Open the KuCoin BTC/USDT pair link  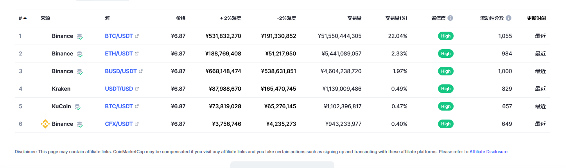(119, 106)
